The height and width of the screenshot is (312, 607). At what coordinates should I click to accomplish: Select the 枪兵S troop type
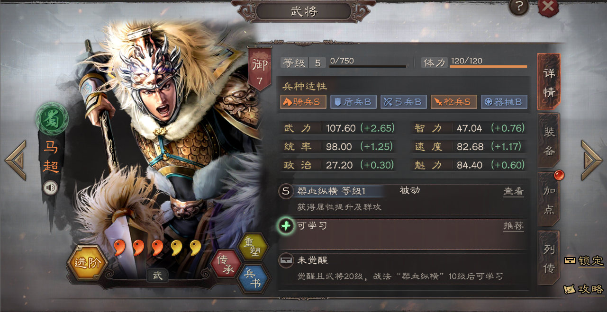(454, 102)
